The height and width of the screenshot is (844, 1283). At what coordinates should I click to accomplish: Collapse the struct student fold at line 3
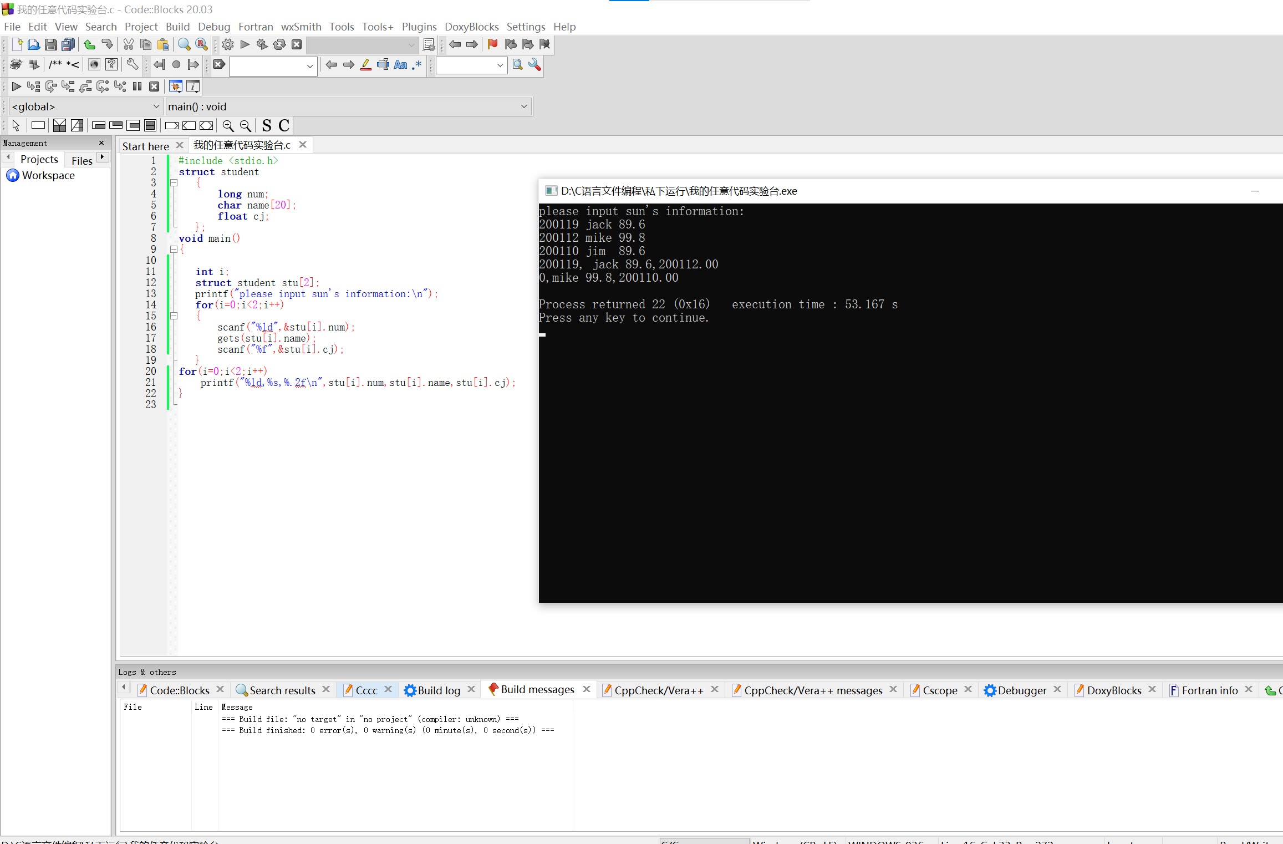click(174, 182)
